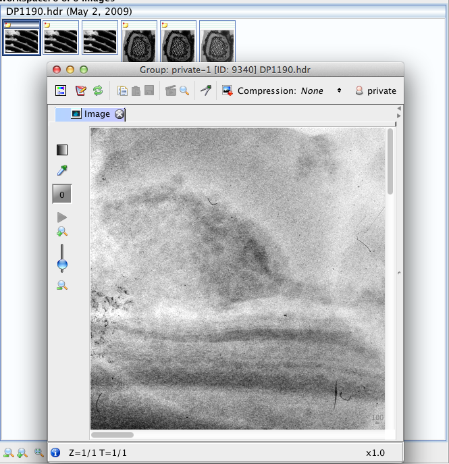Click annotation note icon on first thumbnail
This screenshot has width=449, height=464.
point(7,25)
